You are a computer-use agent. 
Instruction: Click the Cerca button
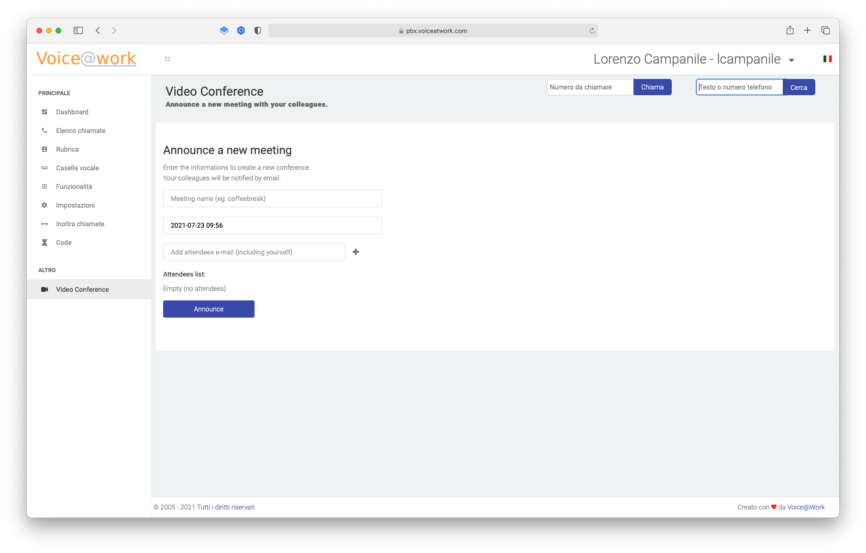point(799,87)
